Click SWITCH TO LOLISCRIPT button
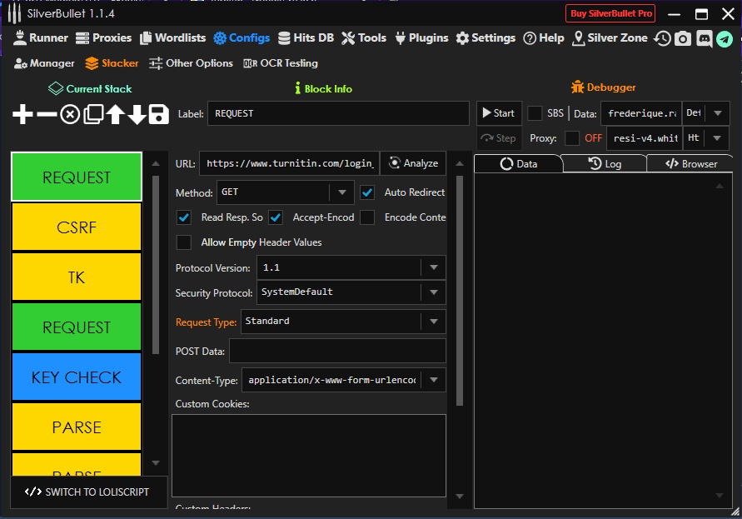 (87, 492)
